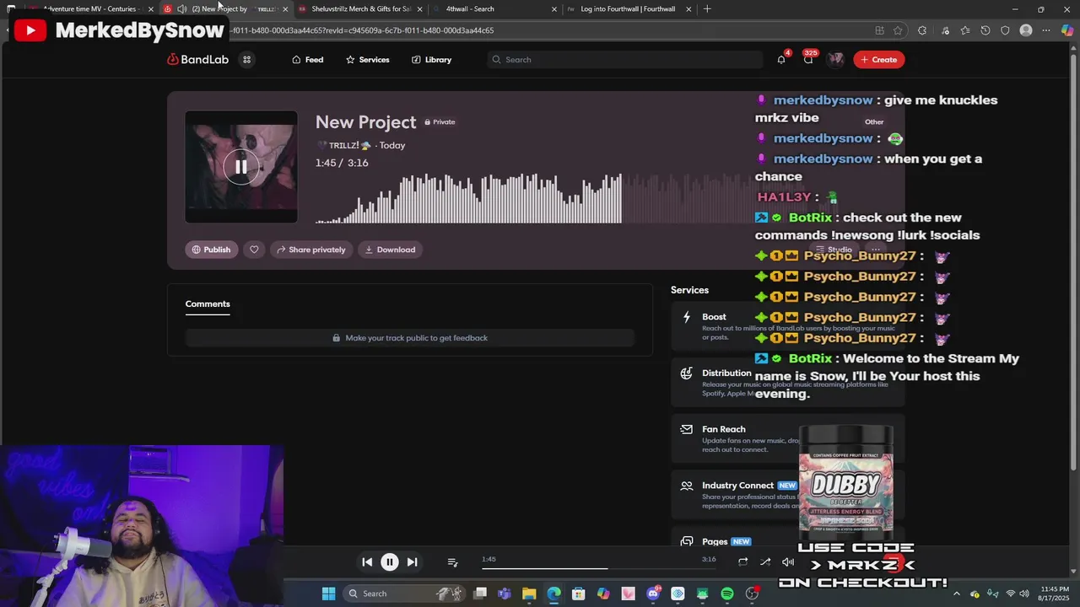This screenshot has height=607, width=1080.
Task: Click the Private status label
Action: [440, 122]
